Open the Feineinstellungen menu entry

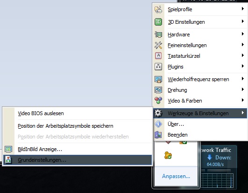click(200, 45)
